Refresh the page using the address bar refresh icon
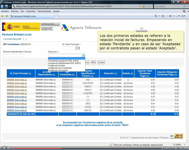The width and height of the screenshot is (189, 150). [x=147, y=6]
